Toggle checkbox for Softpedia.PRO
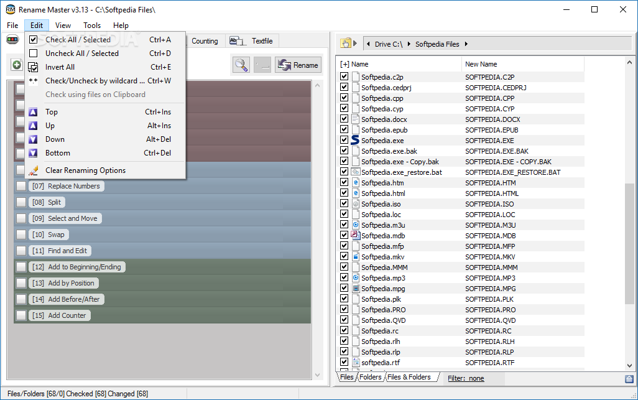Viewport: 638px width, 400px height. tap(344, 309)
